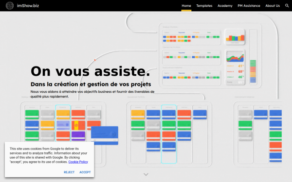Screen dimensions: 292x182
Task: Click the 41% percentage value
Action: 241,66
